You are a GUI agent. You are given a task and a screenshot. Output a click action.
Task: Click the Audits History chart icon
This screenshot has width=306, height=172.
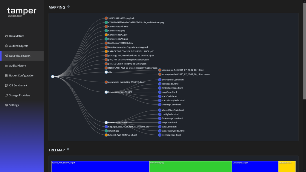coord(6,65)
